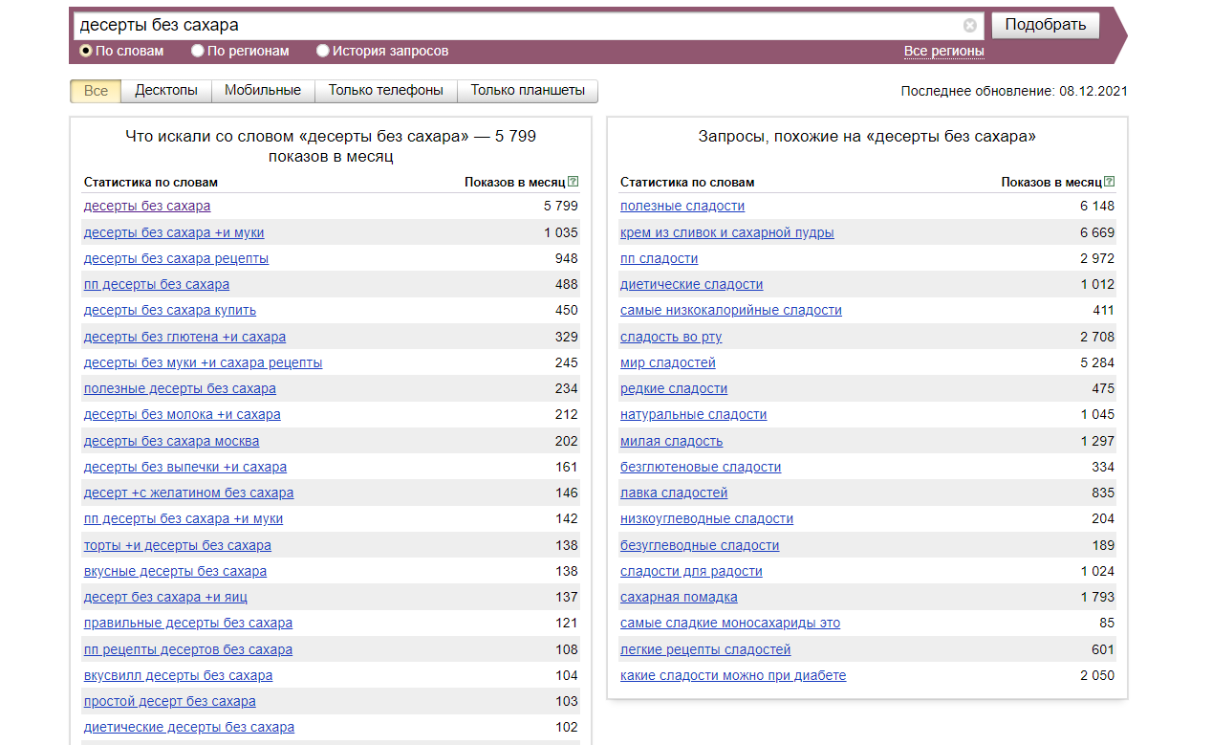Open 'пп десерты без сахара' link
1212x745 pixels.
tap(157, 284)
